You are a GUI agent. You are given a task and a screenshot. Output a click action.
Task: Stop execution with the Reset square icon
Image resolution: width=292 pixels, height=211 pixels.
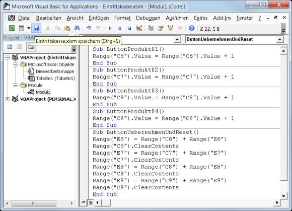click(129, 28)
